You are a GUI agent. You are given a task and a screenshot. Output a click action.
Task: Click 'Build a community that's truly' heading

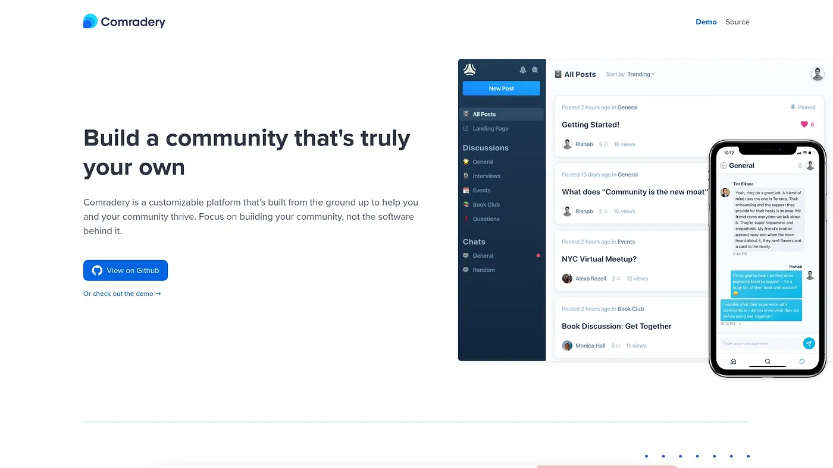tap(247, 138)
